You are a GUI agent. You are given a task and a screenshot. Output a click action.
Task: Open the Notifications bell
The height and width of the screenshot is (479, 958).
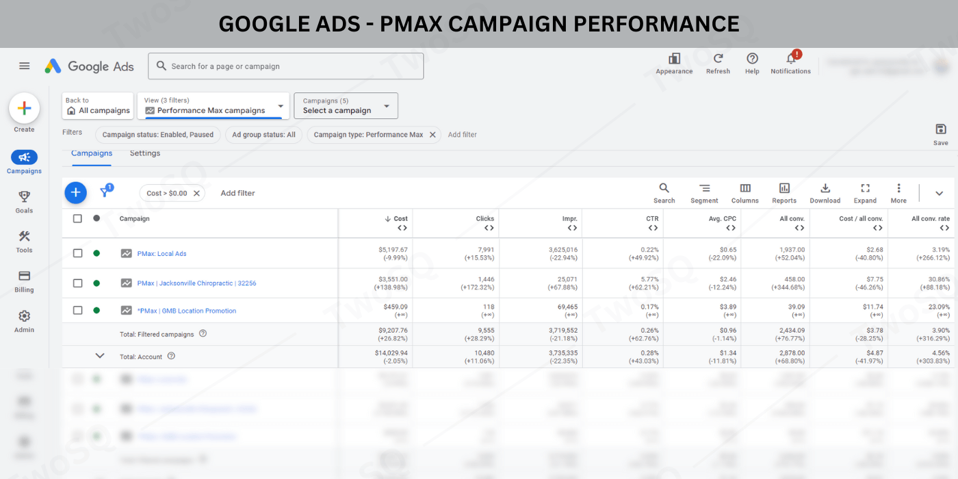pyautogui.click(x=790, y=60)
